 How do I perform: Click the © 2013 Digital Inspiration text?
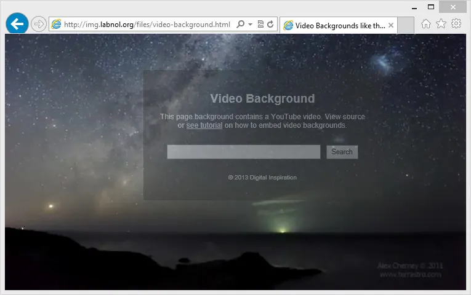point(262,178)
